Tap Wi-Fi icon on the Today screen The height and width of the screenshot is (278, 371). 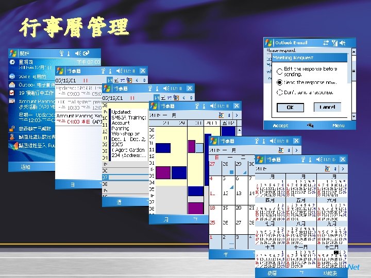(x=12, y=76)
